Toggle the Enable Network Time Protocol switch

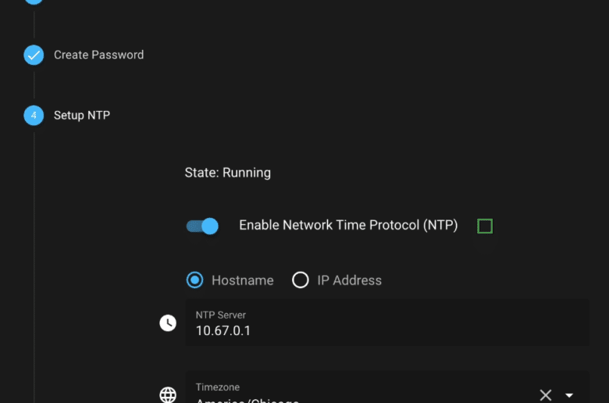click(202, 226)
